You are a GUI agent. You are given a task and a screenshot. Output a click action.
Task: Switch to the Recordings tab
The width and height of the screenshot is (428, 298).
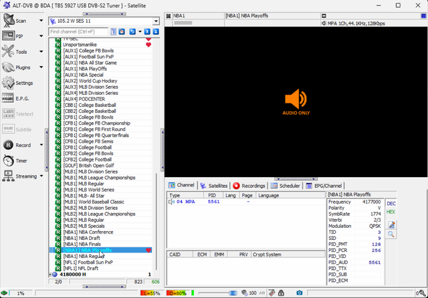tap(249, 186)
